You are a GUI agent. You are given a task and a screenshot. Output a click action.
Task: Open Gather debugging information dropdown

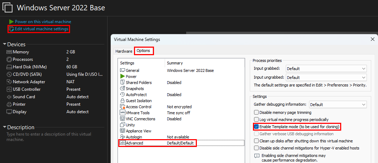[x=338, y=105]
